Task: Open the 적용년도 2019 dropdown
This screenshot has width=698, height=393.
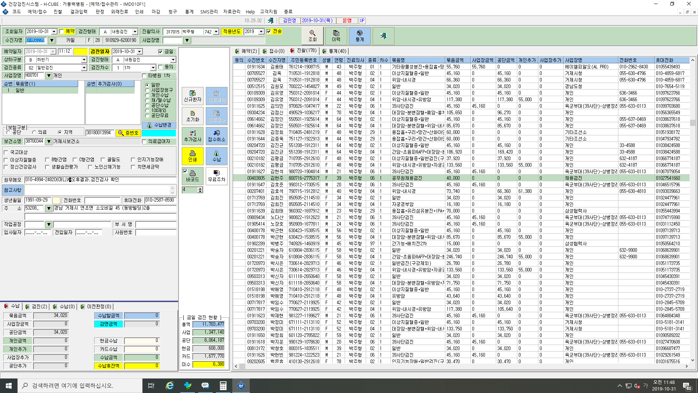Action: pos(261,32)
